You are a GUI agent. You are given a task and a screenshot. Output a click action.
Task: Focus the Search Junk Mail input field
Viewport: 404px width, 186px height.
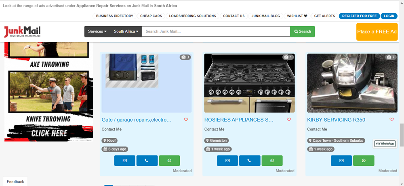(x=216, y=31)
